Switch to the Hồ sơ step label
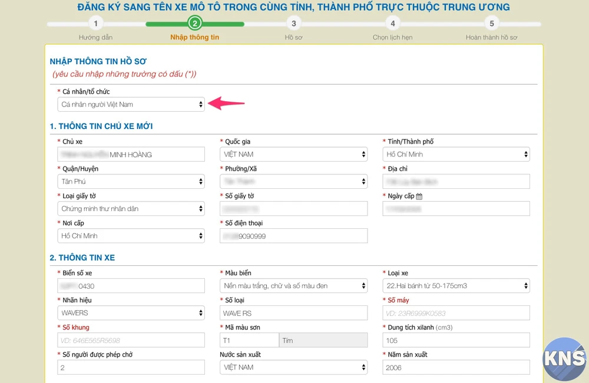Viewport: 589px width, 383px height. pos(293,38)
